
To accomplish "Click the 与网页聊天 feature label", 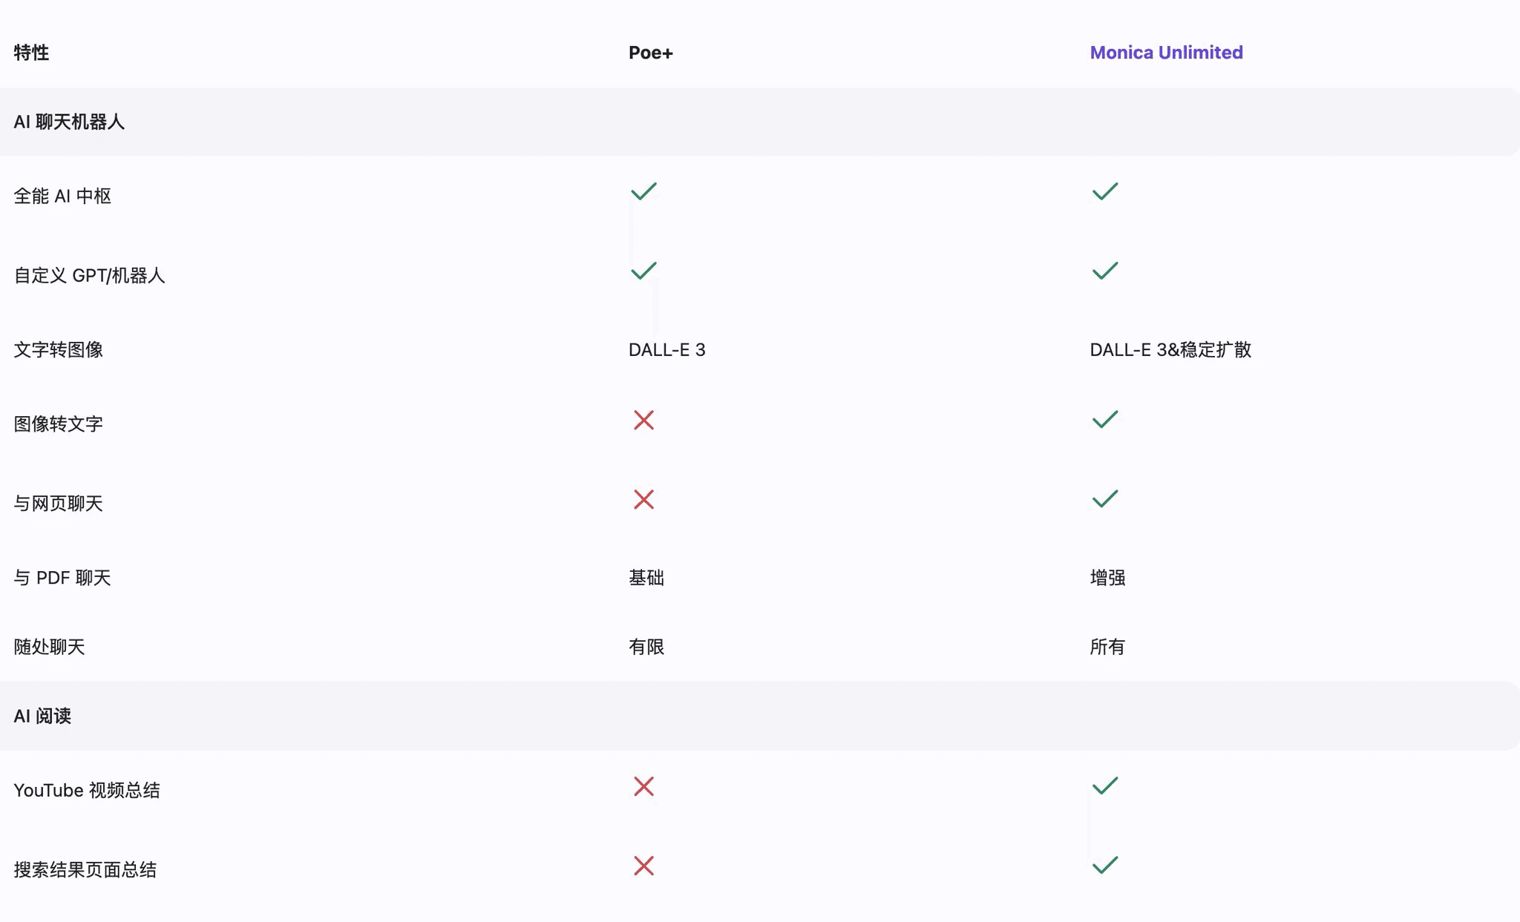I will pyautogui.click(x=58, y=503).
